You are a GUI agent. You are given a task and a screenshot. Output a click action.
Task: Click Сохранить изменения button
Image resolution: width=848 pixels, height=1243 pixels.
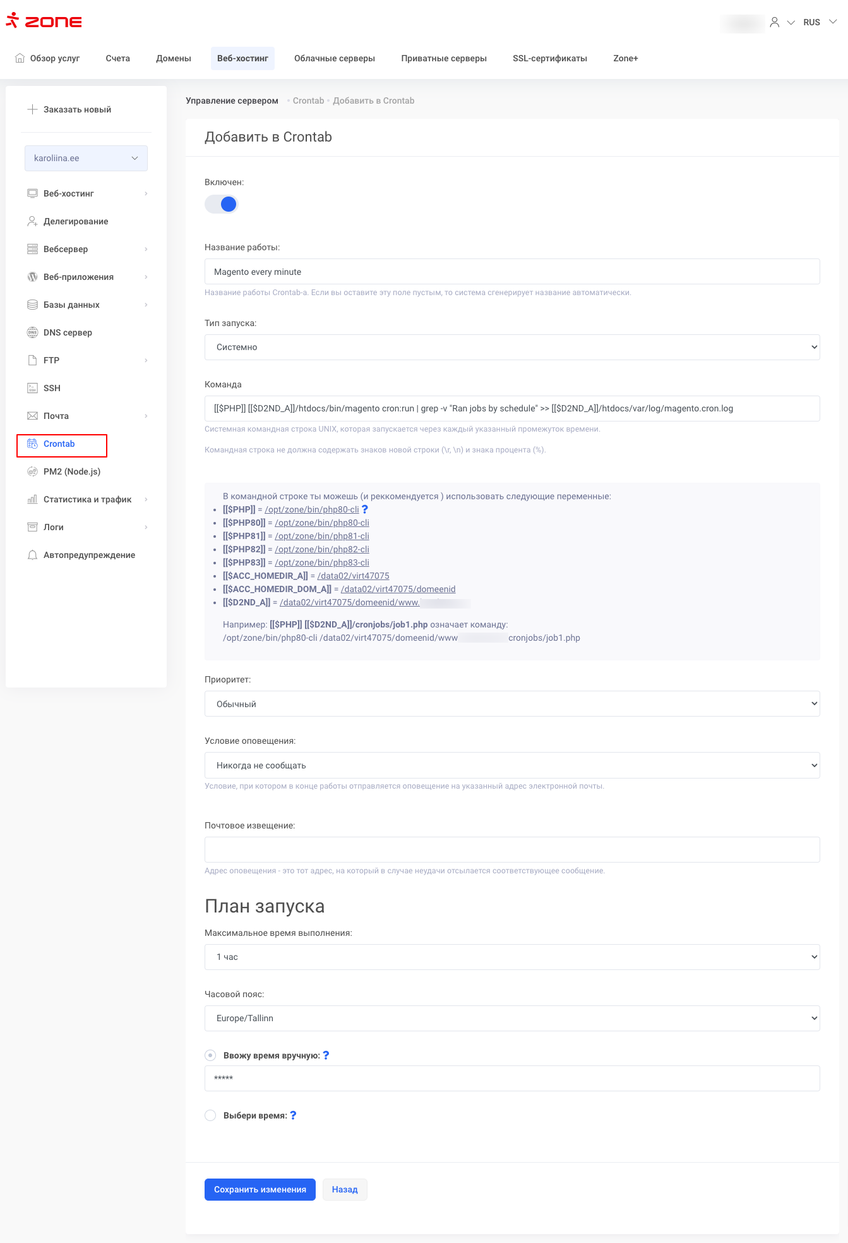pyautogui.click(x=260, y=1189)
